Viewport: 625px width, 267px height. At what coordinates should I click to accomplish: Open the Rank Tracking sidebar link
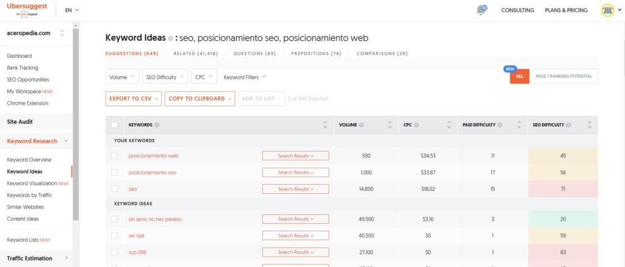coord(23,68)
